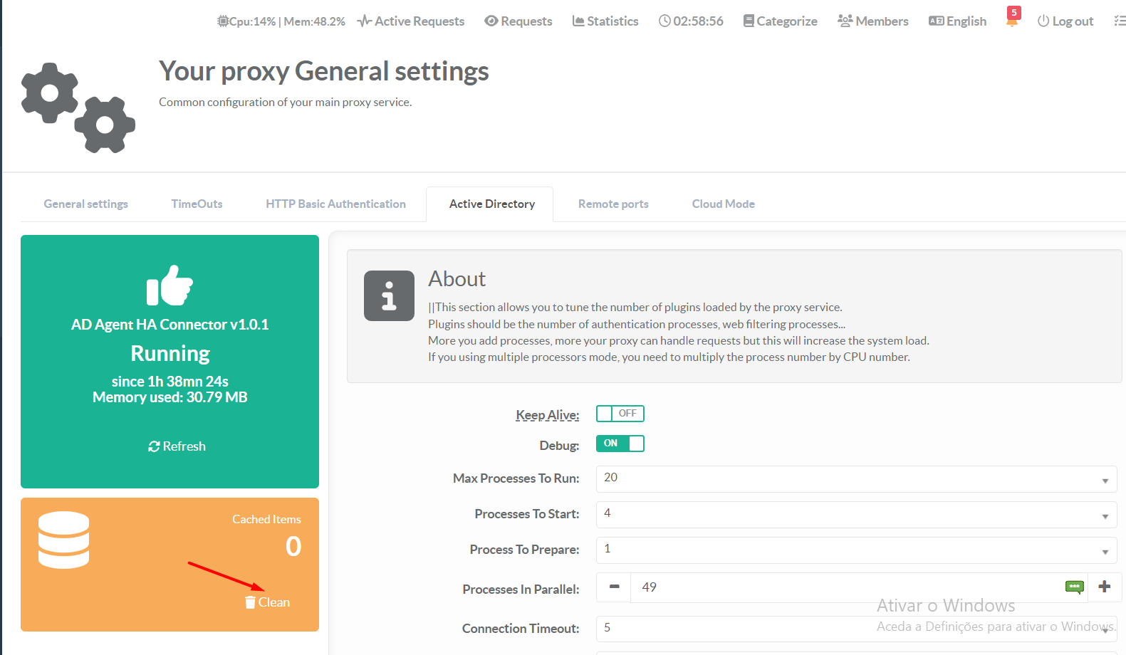Open the Members page
Viewport: 1126px width, 655px height.
pos(873,21)
